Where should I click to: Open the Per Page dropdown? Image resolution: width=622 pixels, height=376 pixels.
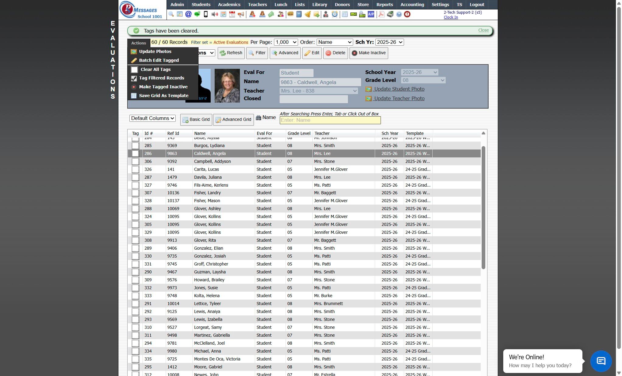286,42
